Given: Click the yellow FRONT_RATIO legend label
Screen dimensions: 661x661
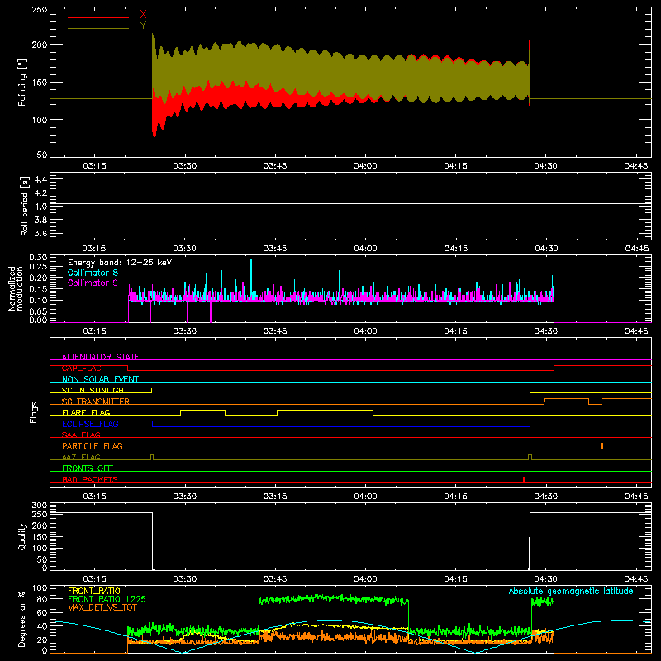Looking at the screenshot, I should [x=94, y=591].
